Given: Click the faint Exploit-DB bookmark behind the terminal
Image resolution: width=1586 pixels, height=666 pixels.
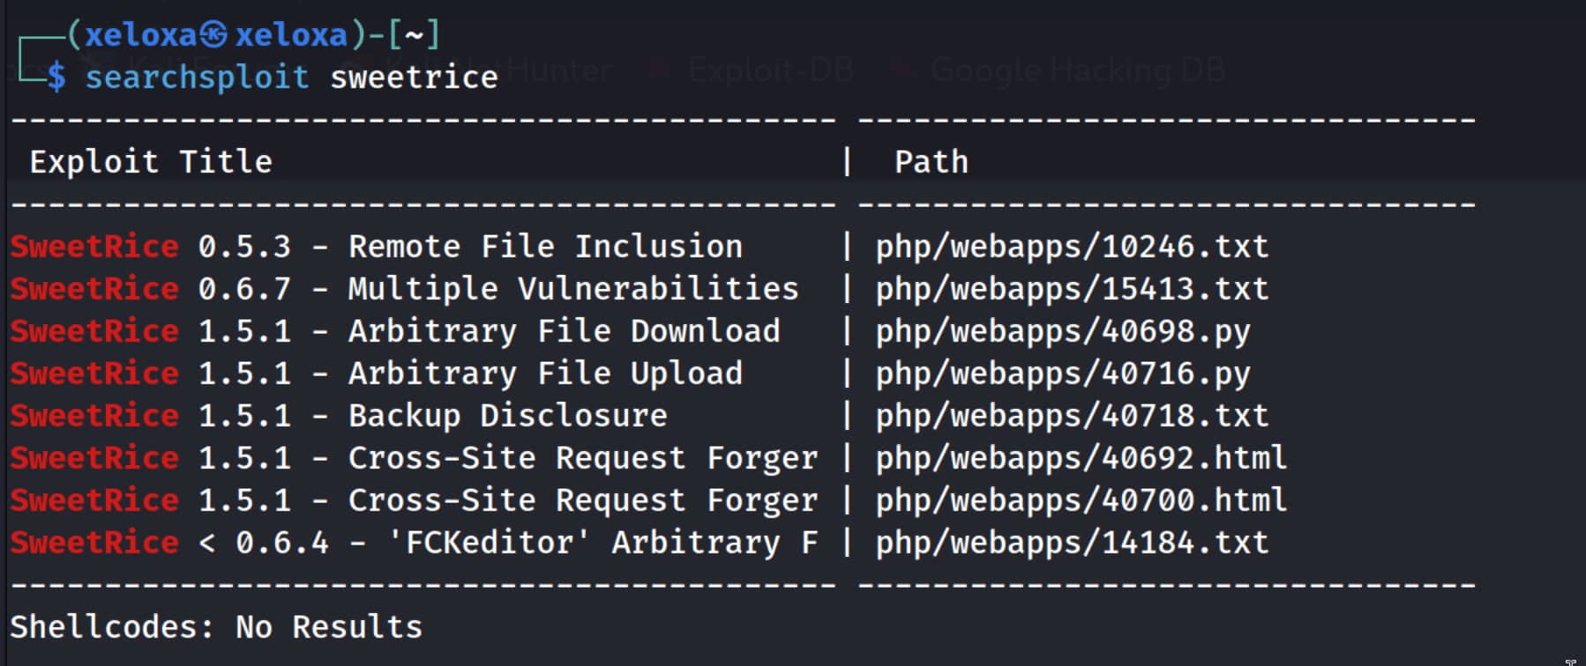Looking at the screenshot, I should pyautogui.click(x=769, y=70).
